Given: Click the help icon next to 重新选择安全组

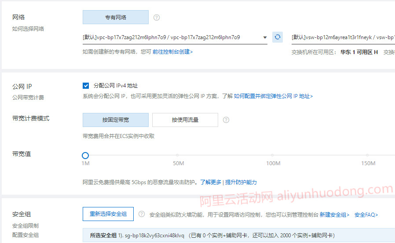Looking at the screenshot, I should click(142, 214).
